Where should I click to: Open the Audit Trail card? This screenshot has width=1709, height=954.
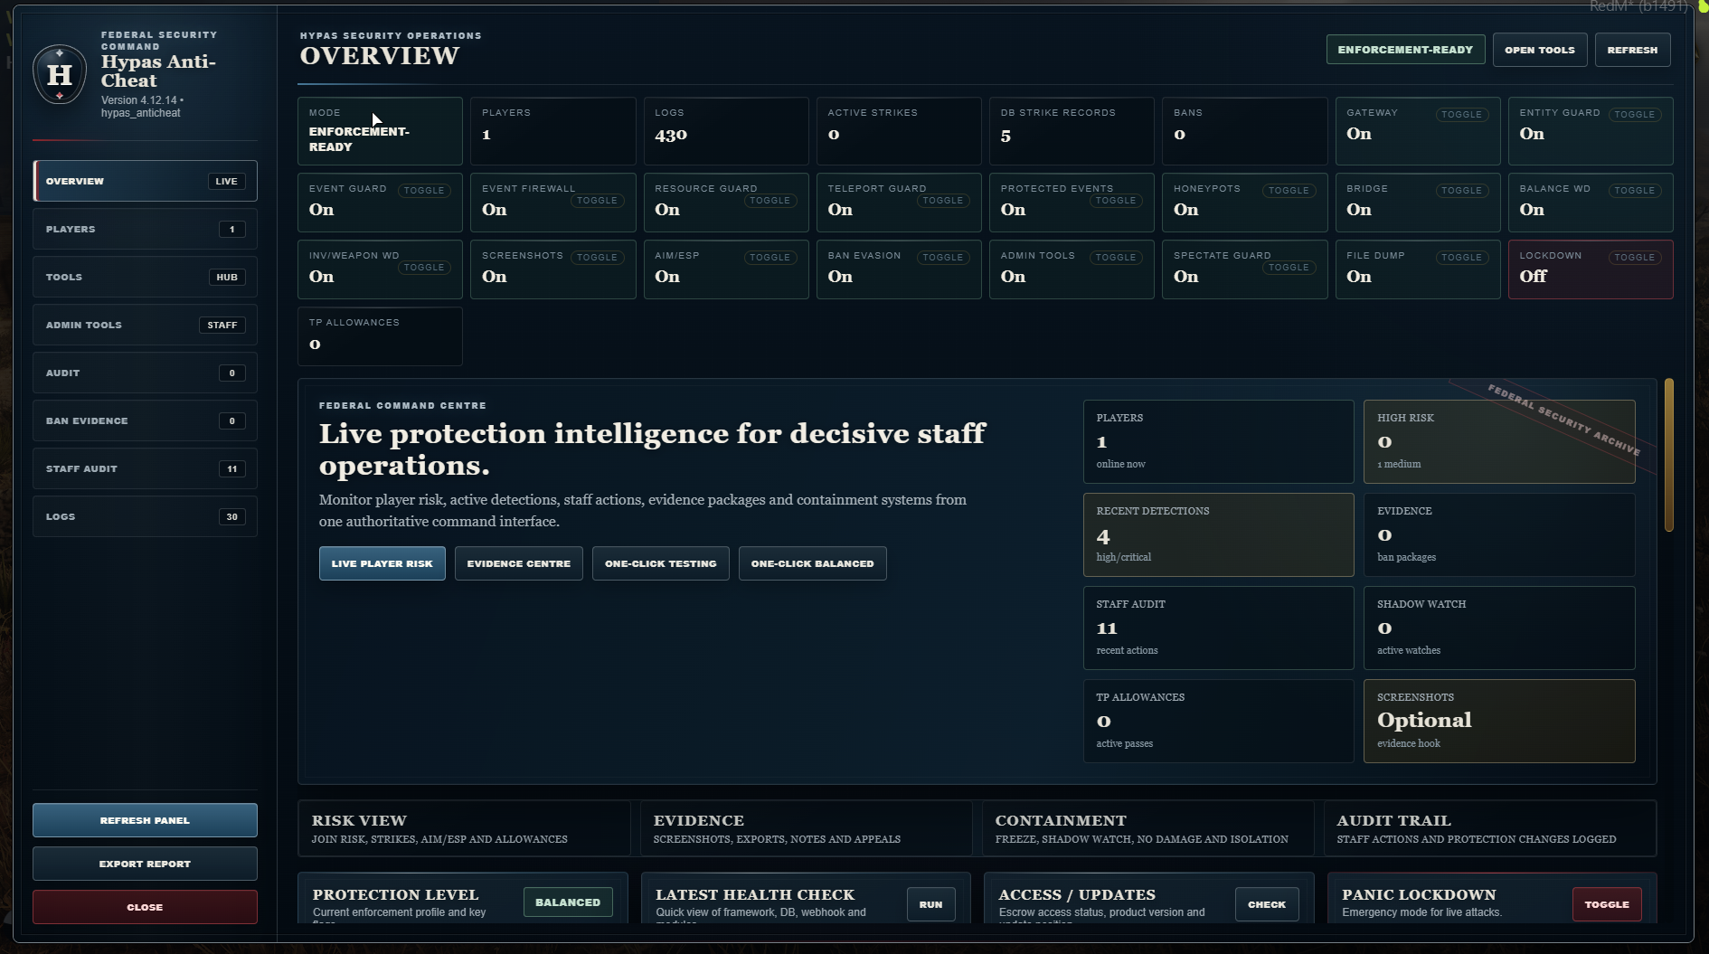tap(1489, 828)
